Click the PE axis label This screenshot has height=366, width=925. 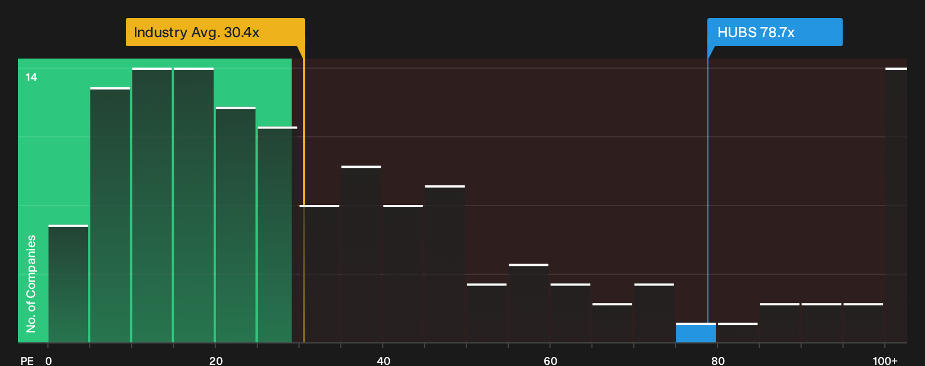(x=27, y=360)
